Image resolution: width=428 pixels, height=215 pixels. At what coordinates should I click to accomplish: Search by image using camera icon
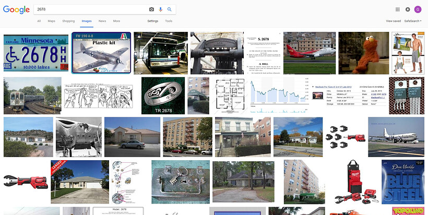151,9
